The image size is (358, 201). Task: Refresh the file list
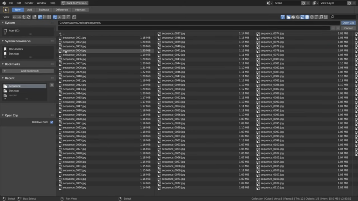(x=29, y=17)
